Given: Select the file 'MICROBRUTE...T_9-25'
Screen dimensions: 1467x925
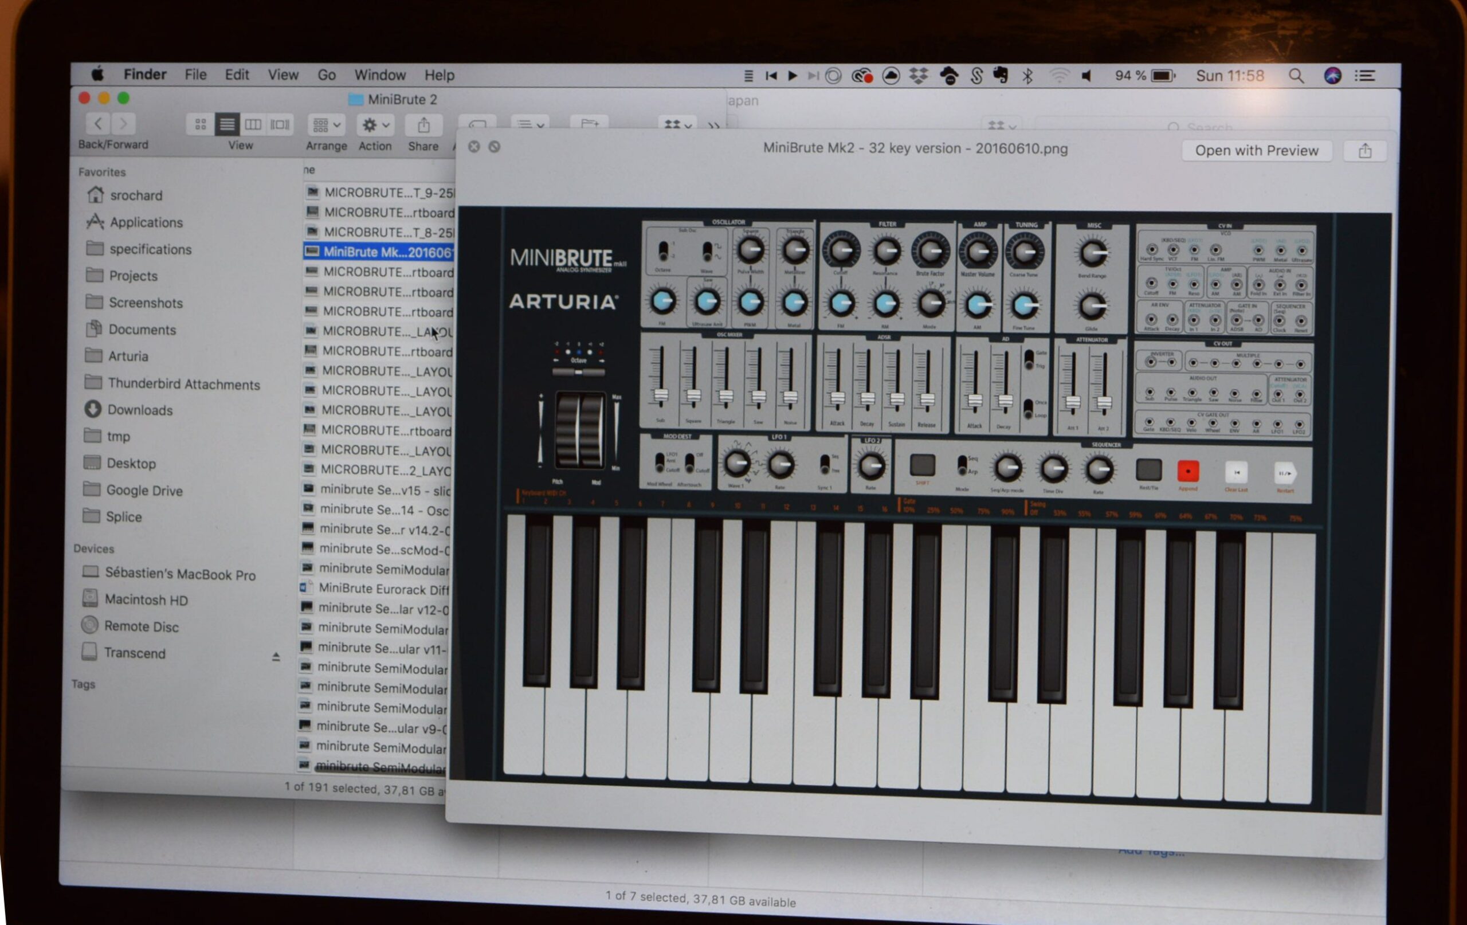Looking at the screenshot, I should click(x=379, y=193).
